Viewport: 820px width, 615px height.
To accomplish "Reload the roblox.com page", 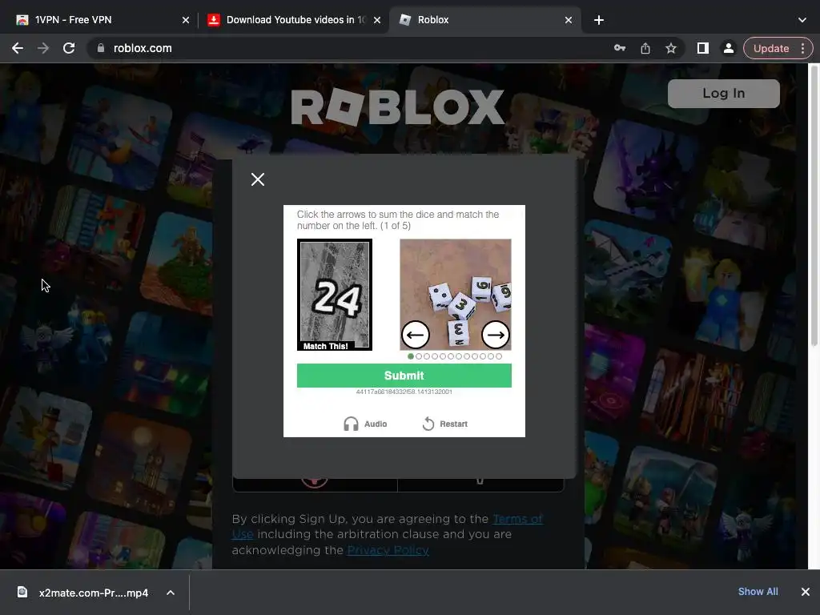I will click(69, 48).
